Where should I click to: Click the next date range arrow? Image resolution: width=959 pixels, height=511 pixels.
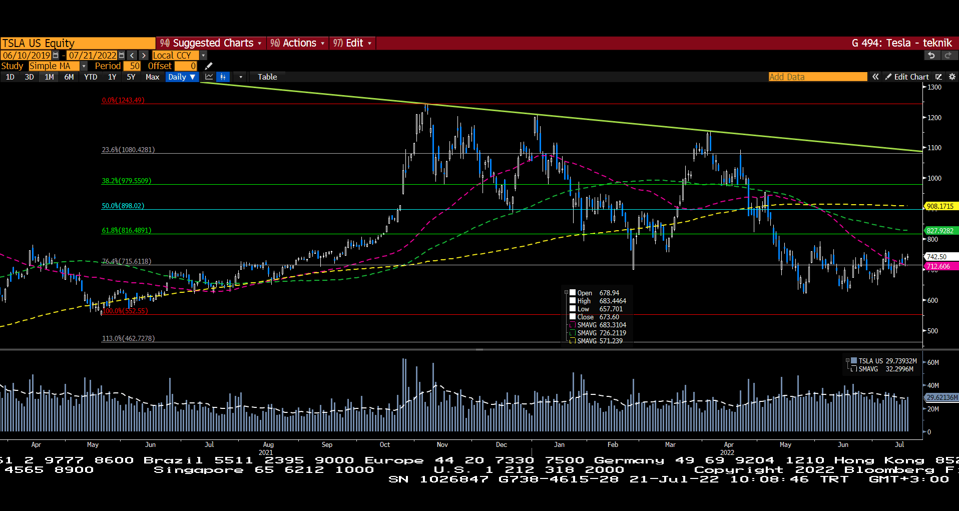point(144,55)
